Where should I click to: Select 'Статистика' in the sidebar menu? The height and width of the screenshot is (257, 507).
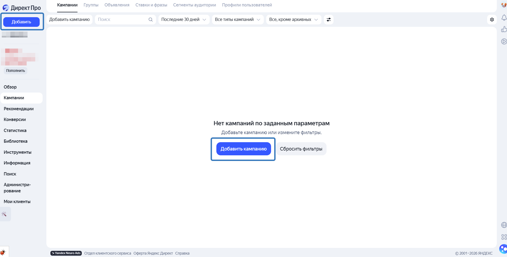(x=15, y=130)
